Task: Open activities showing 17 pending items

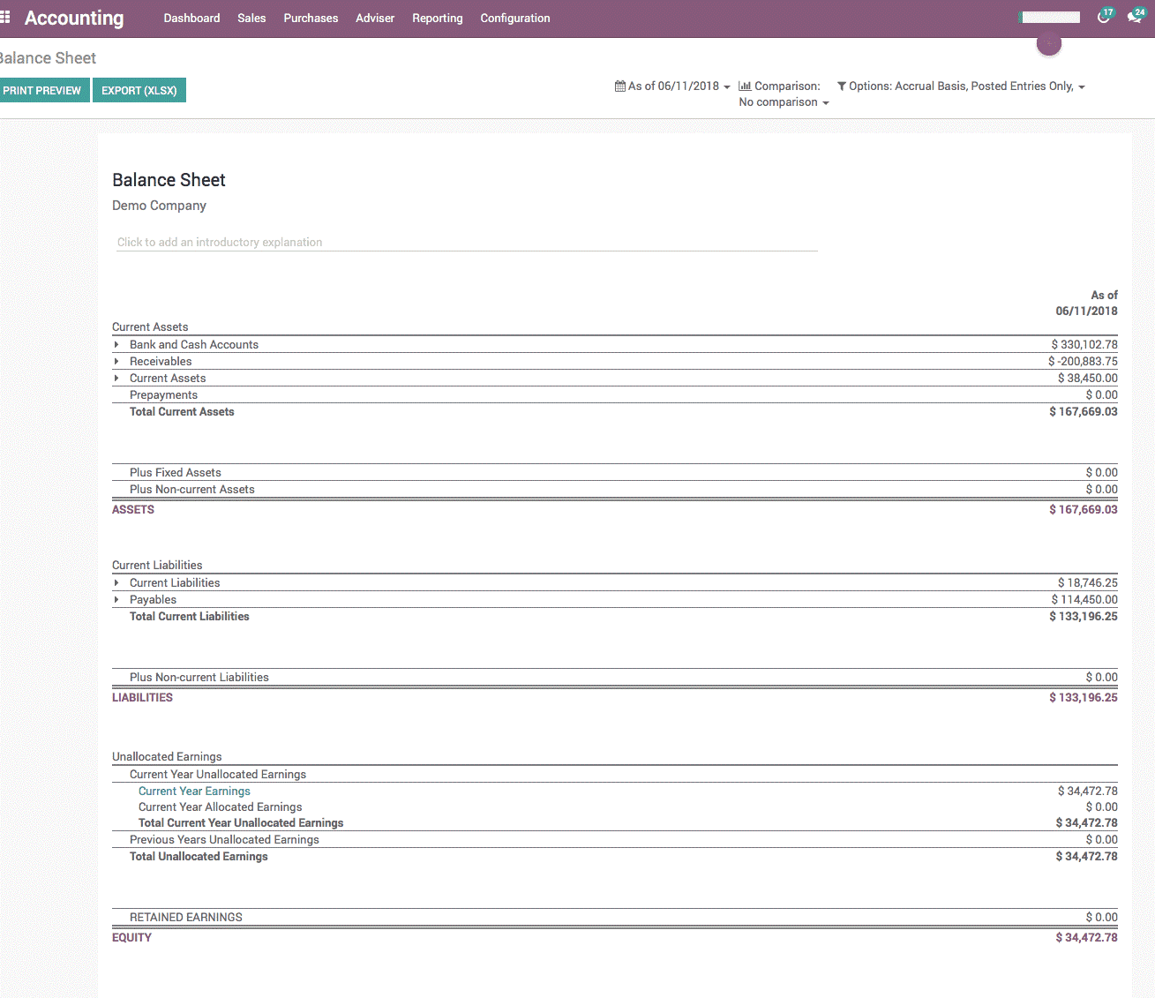Action: click(x=1102, y=15)
